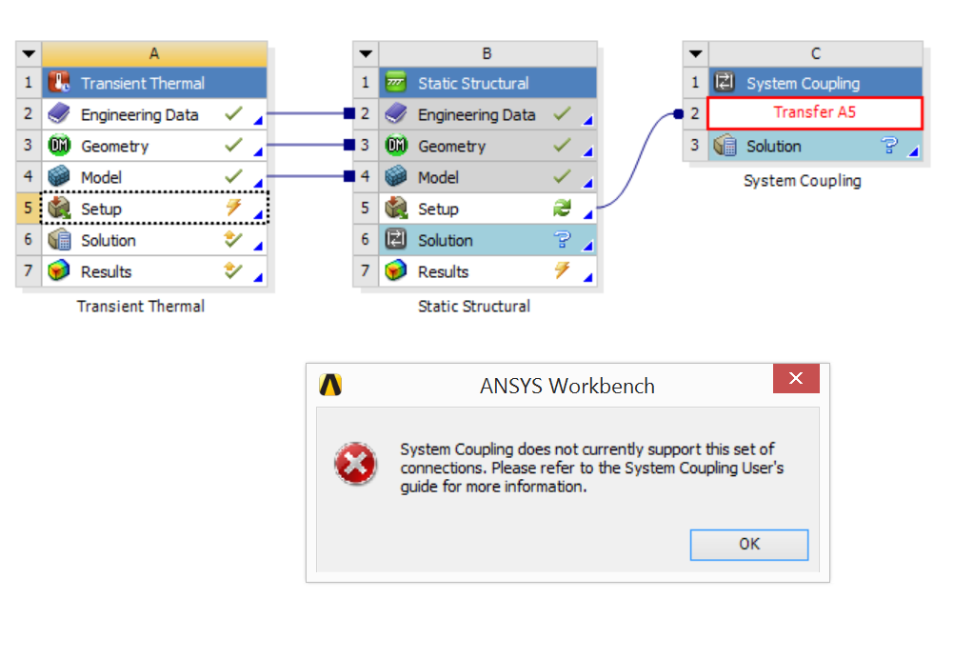This screenshot has width=974, height=658.
Task: Click the update-required status on A6 Solution
Action: click(233, 239)
